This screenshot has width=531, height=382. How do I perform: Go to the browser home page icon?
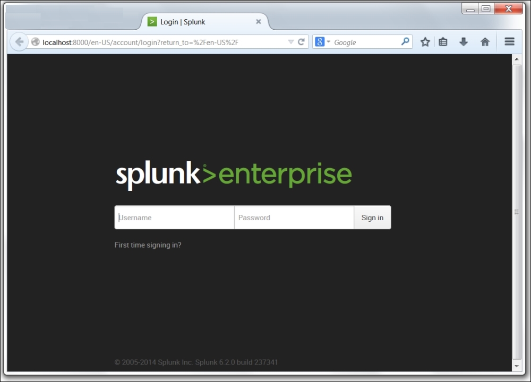point(484,42)
